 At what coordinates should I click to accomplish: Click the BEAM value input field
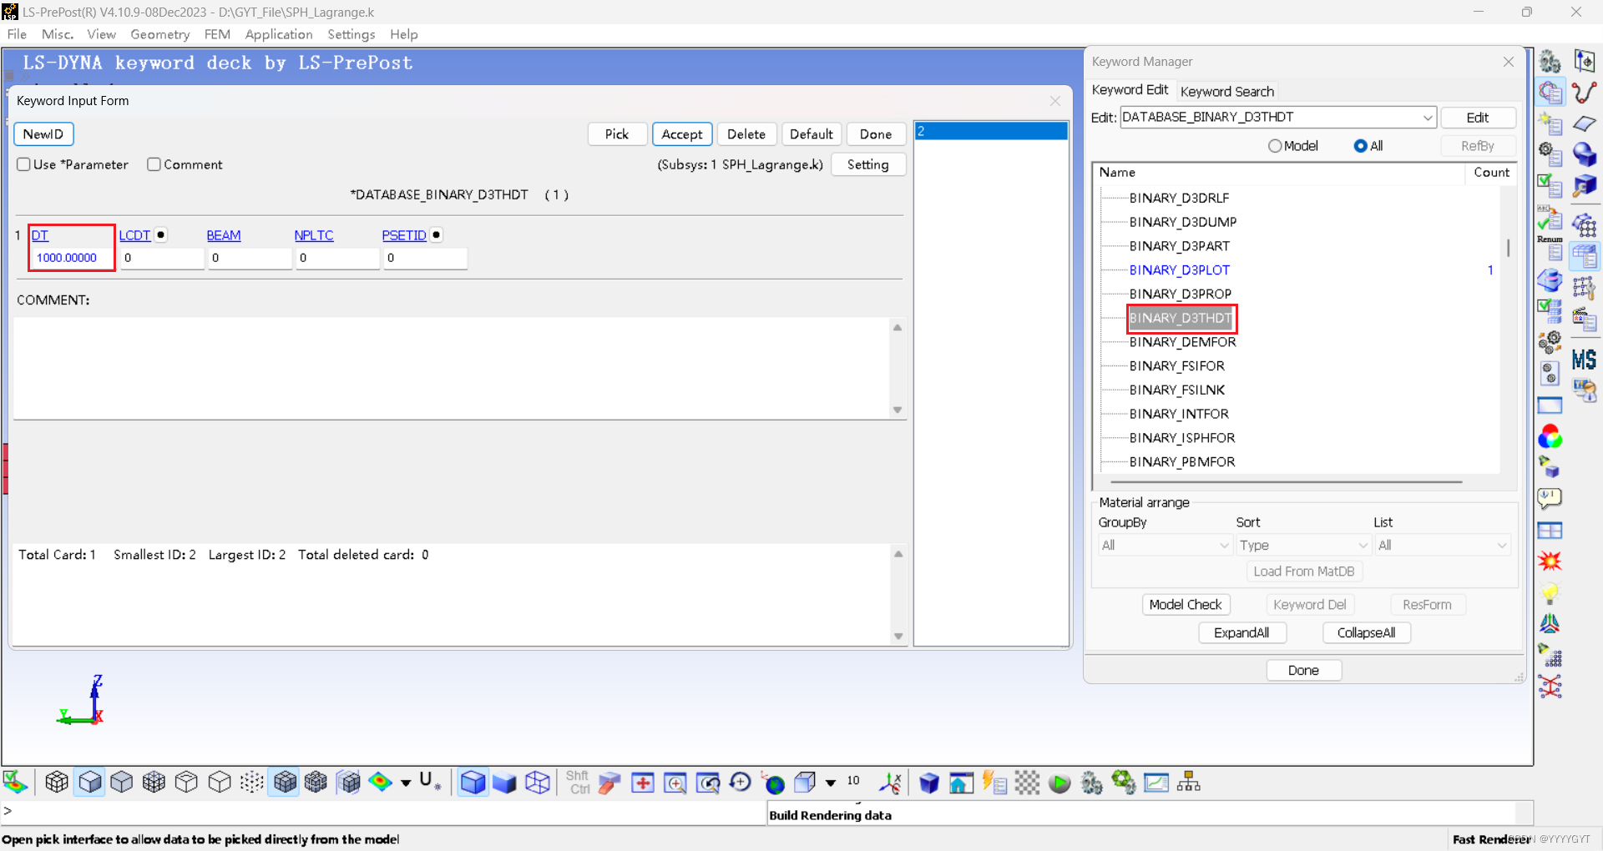[x=250, y=258]
